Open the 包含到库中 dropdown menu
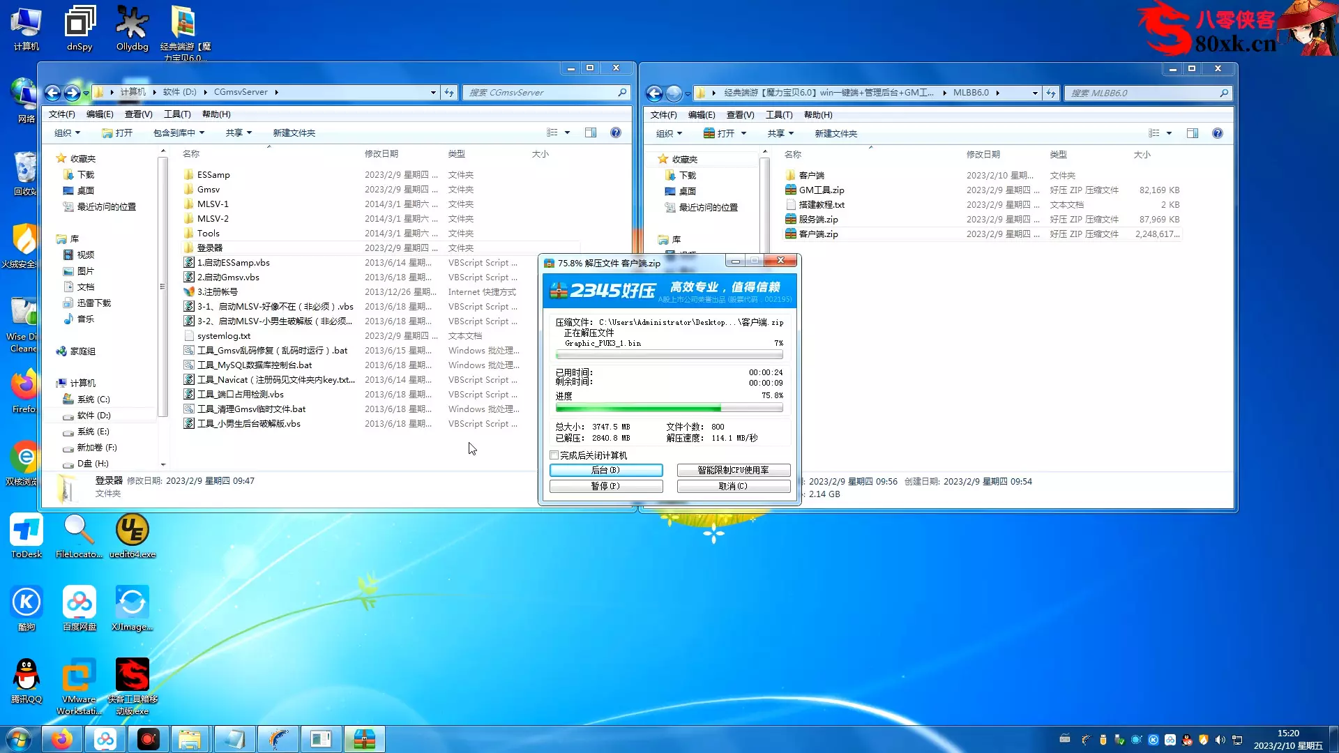 [179, 132]
